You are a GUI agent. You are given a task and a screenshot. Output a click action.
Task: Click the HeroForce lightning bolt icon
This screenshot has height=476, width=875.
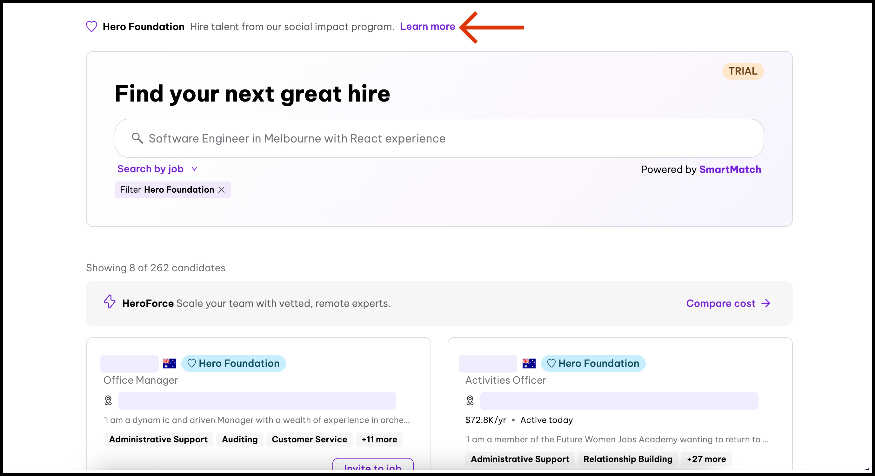click(109, 301)
